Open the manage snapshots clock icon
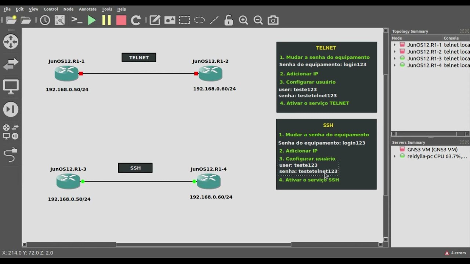Screen dimensions: 470x264 pyautogui.click(x=45, y=20)
